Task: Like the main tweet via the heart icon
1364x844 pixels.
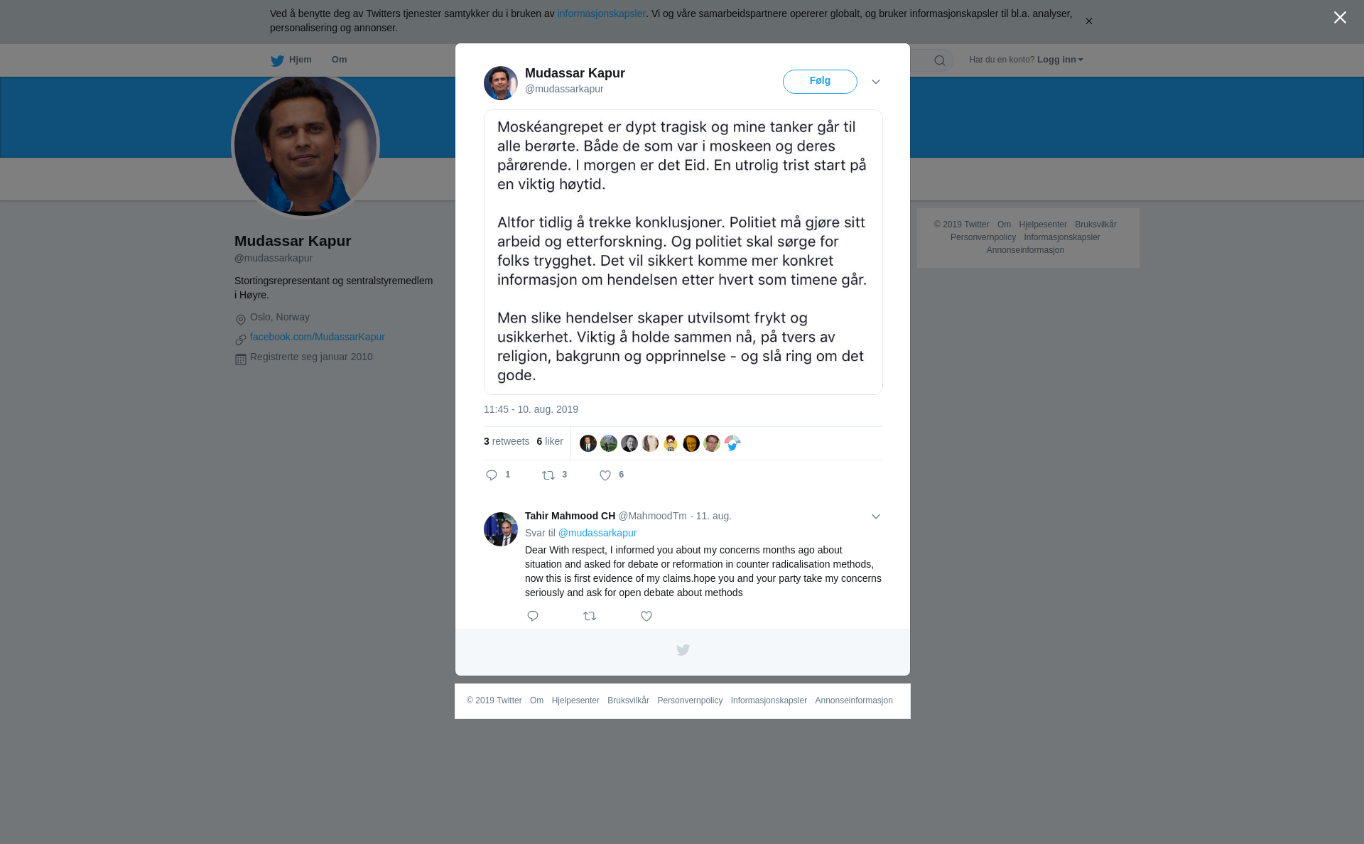Action: (605, 475)
